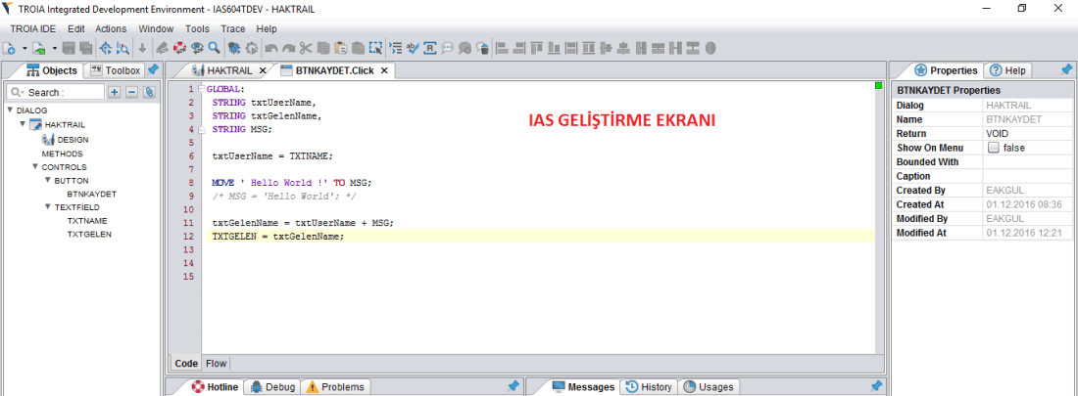The width and height of the screenshot is (1078, 396).
Task: Open the Debug tab in bottom panel
Action: [x=273, y=387]
